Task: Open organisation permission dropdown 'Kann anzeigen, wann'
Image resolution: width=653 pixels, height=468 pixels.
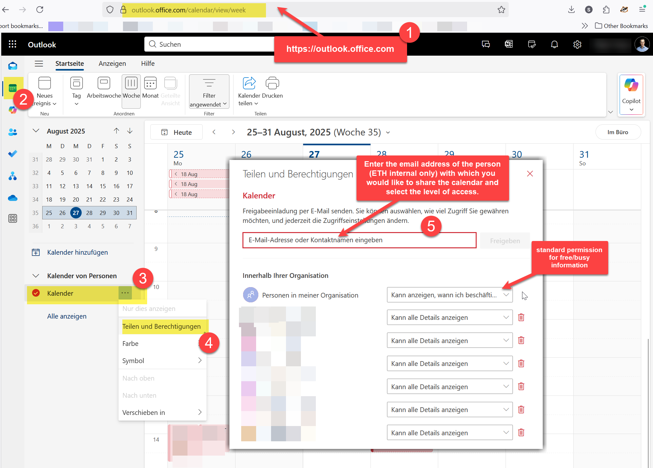Action: [x=449, y=295]
